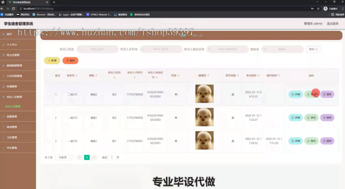Viewport: 345px width, 189px height.
Task: Expand 基础数据管理 in the sidebar
Action: [18, 66]
